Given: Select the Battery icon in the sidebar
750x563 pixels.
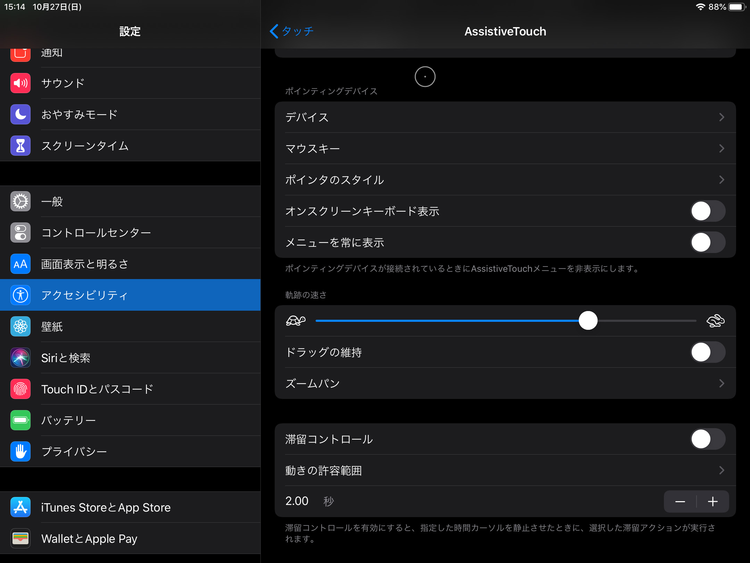Looking at the screenshot, I should (x=20, y=420).
